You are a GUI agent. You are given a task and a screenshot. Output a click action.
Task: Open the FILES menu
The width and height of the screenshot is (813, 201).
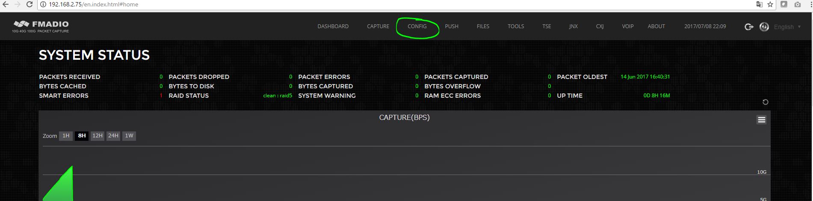point(483,26)
